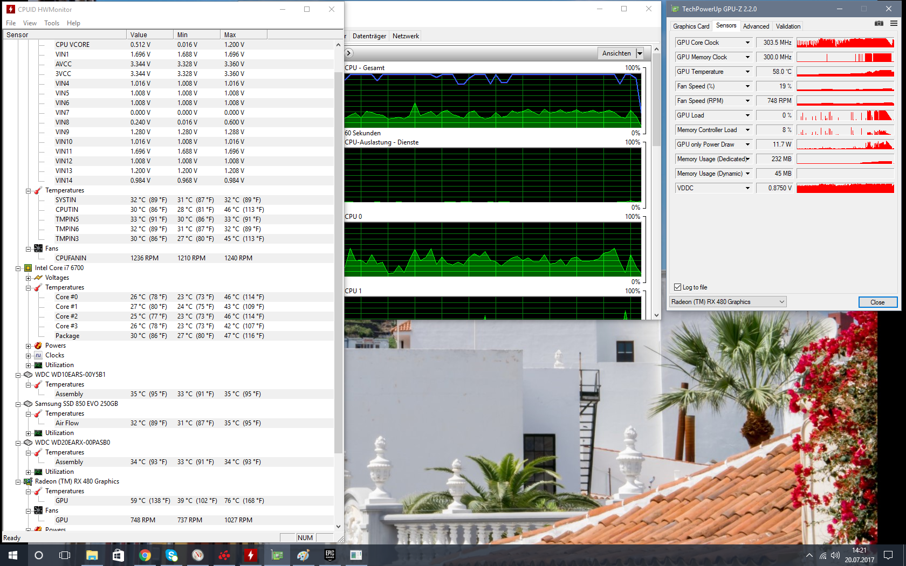The height and width of the screenshot is (566, 906).
Task: Expand the Powers node under Intel Core
Action: (28, 346)
